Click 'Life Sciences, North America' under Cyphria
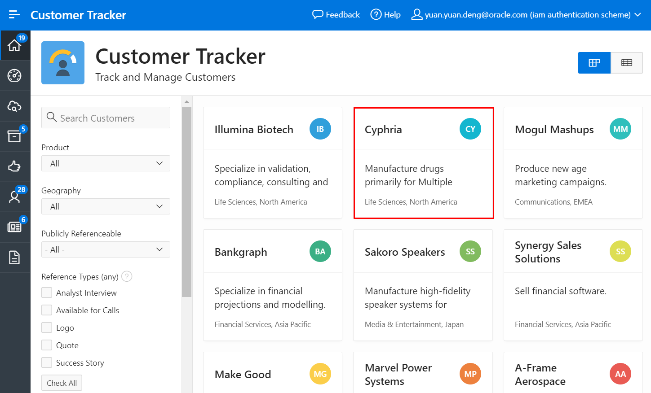651x393 pixels. coord(411,202)
